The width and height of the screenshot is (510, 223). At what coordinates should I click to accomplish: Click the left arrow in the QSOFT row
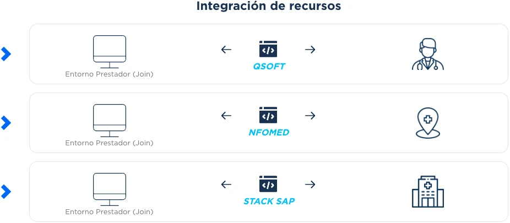(226, 50)
